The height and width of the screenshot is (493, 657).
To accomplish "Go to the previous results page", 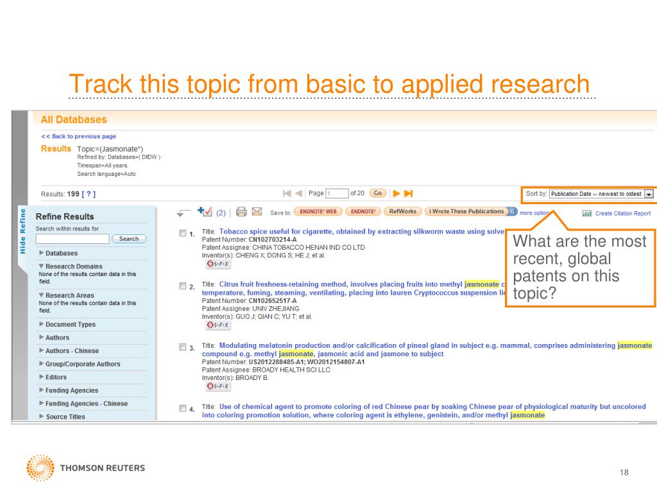I will 299,193.
